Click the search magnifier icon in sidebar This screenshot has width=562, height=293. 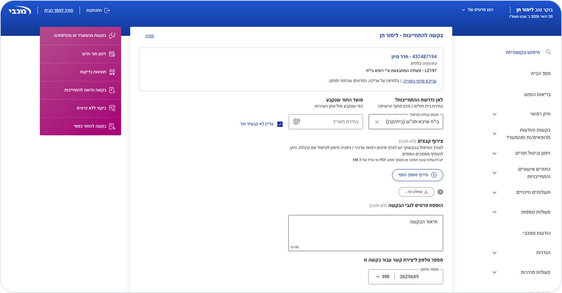click(x=548, y=52)
